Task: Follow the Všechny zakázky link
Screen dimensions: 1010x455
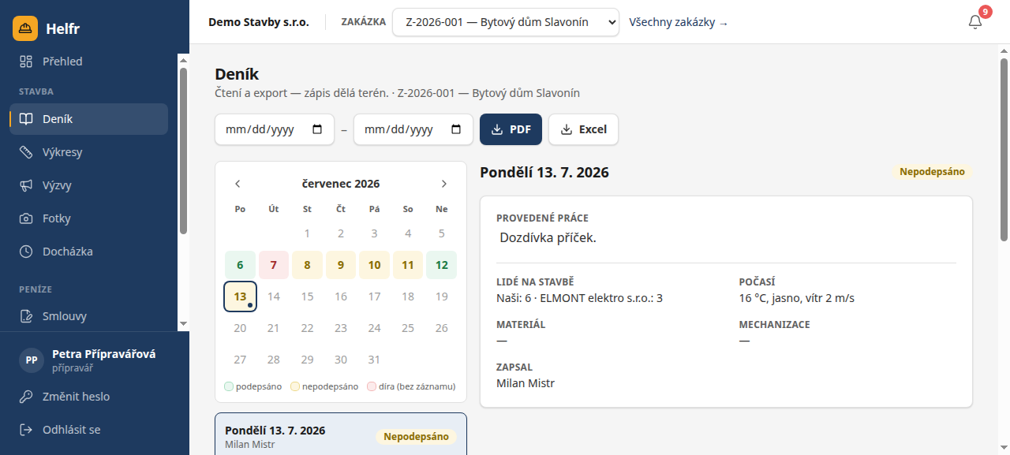Action: [679, 22]
